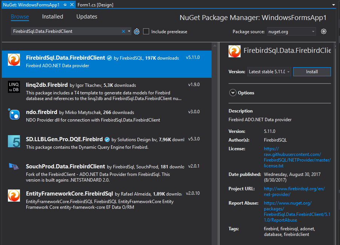This screenshot has height=245, width=340.
Task: Clear the search box with the X icon
Action: pyautogui.click(x=123, y=31)
